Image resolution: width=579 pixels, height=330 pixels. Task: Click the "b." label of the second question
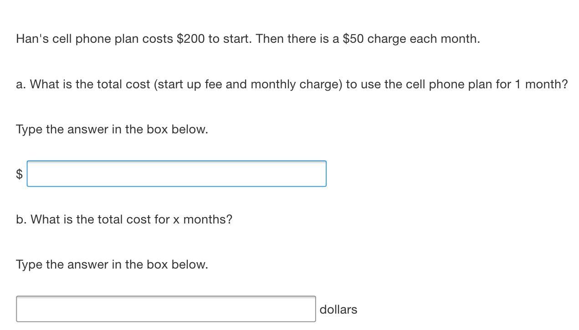click(x=21, y=219)
